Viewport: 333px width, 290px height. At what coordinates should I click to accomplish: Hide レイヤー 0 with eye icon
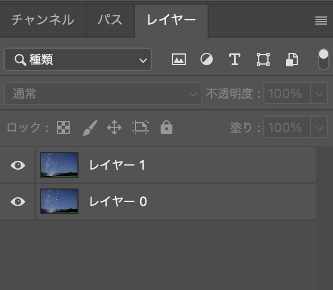click(x=18, y=201)
